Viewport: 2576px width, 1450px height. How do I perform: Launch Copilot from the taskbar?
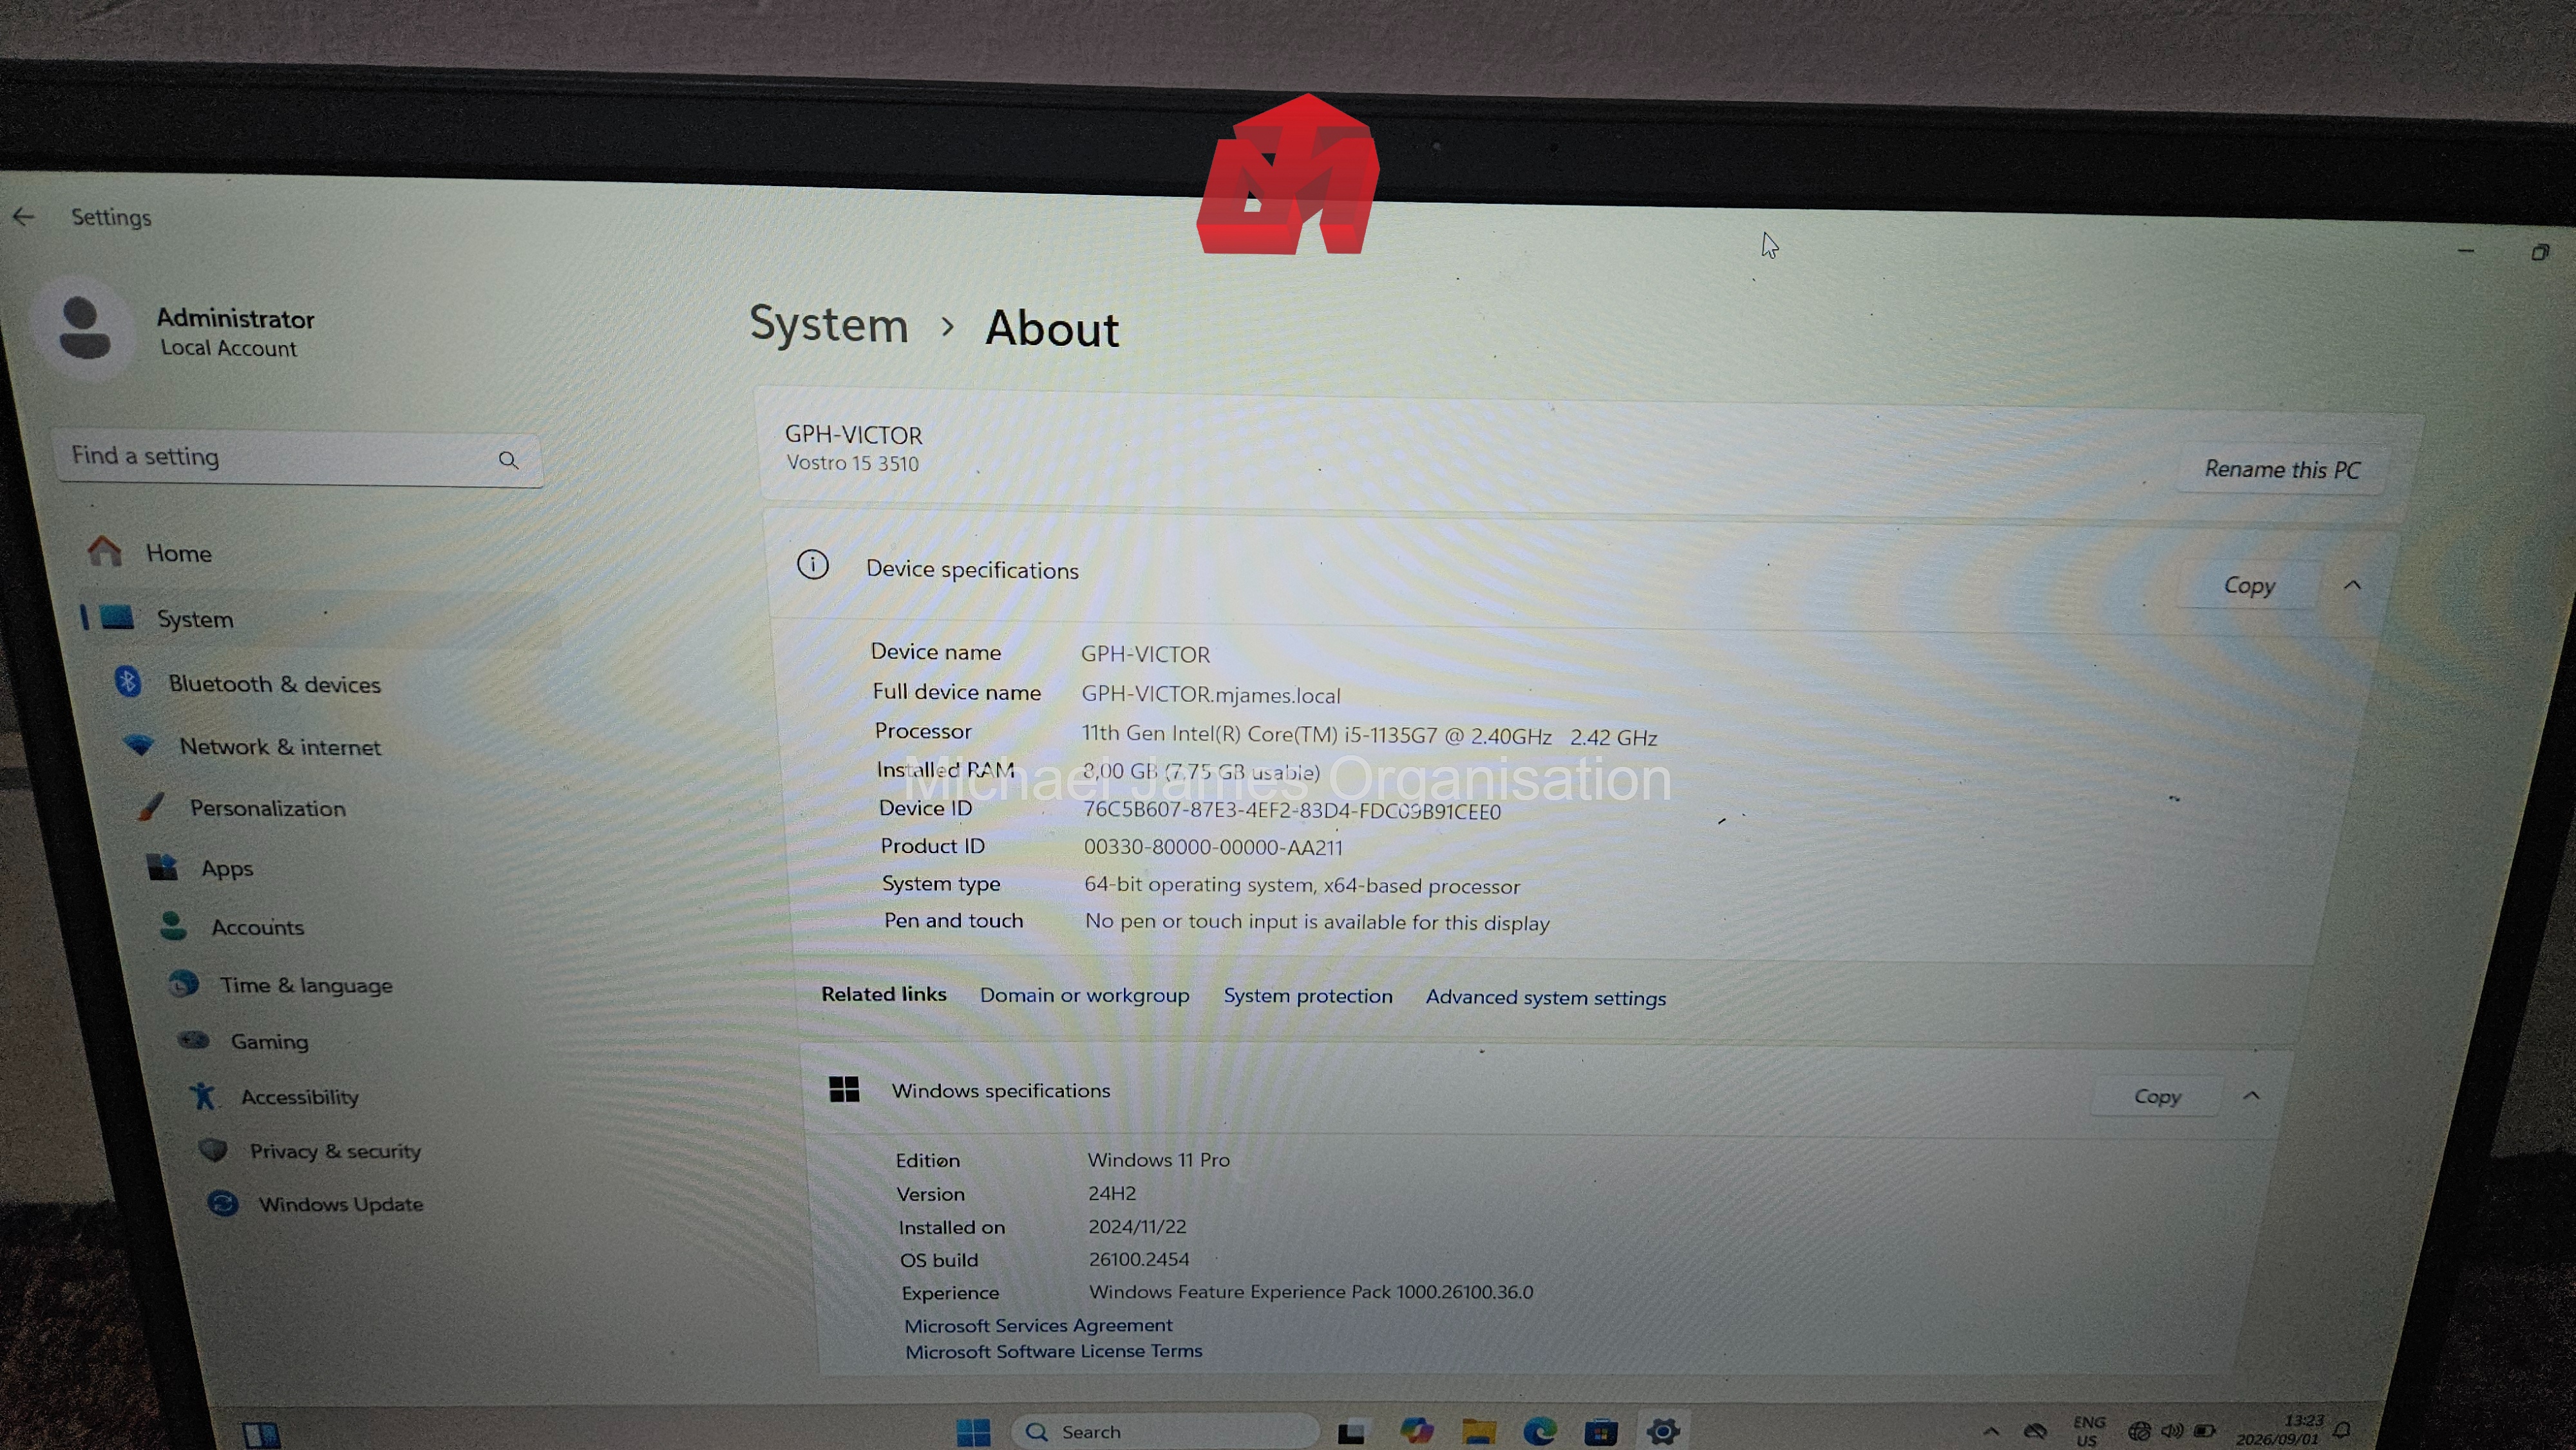[1417, 1431]
